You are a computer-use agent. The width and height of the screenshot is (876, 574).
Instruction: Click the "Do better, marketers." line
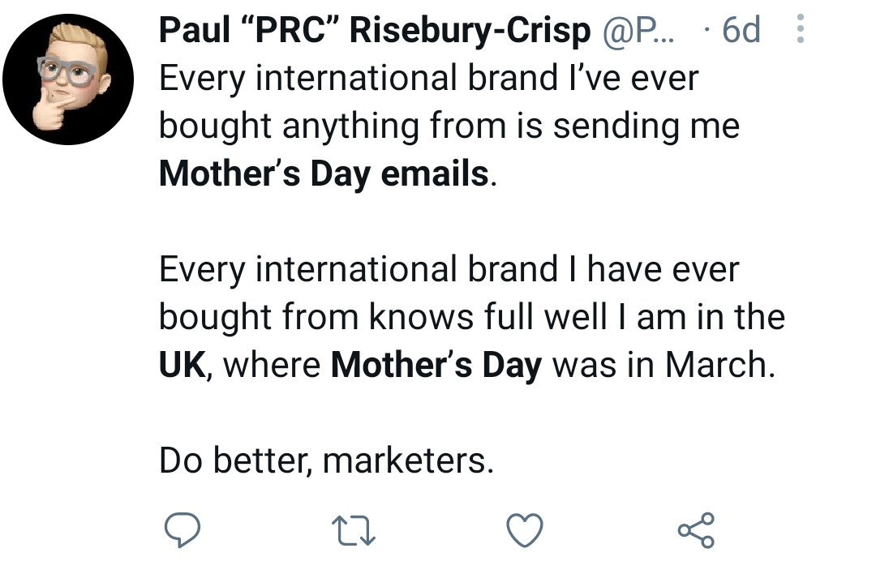326,460
